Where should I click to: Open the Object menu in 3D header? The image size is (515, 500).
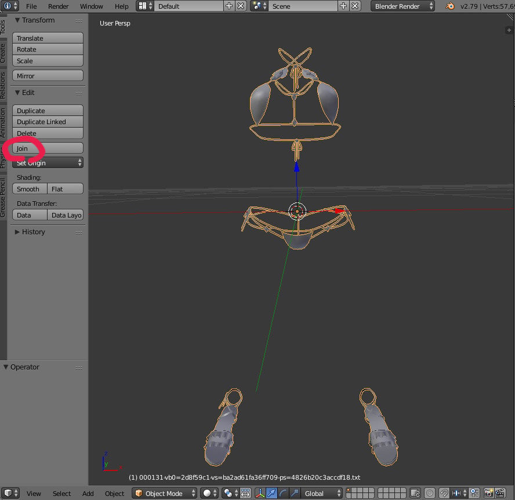point(115,494)
